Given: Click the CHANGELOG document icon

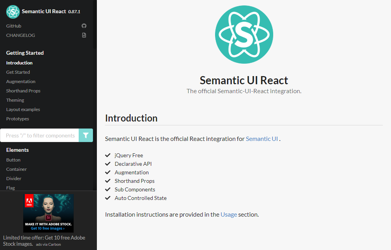Looking at the screenshot, I should point(84,35).
